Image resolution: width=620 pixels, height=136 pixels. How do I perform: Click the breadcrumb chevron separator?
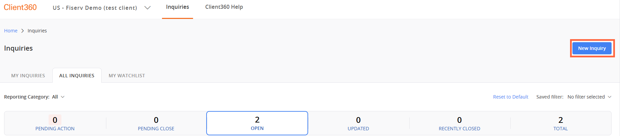pos(23,31)
